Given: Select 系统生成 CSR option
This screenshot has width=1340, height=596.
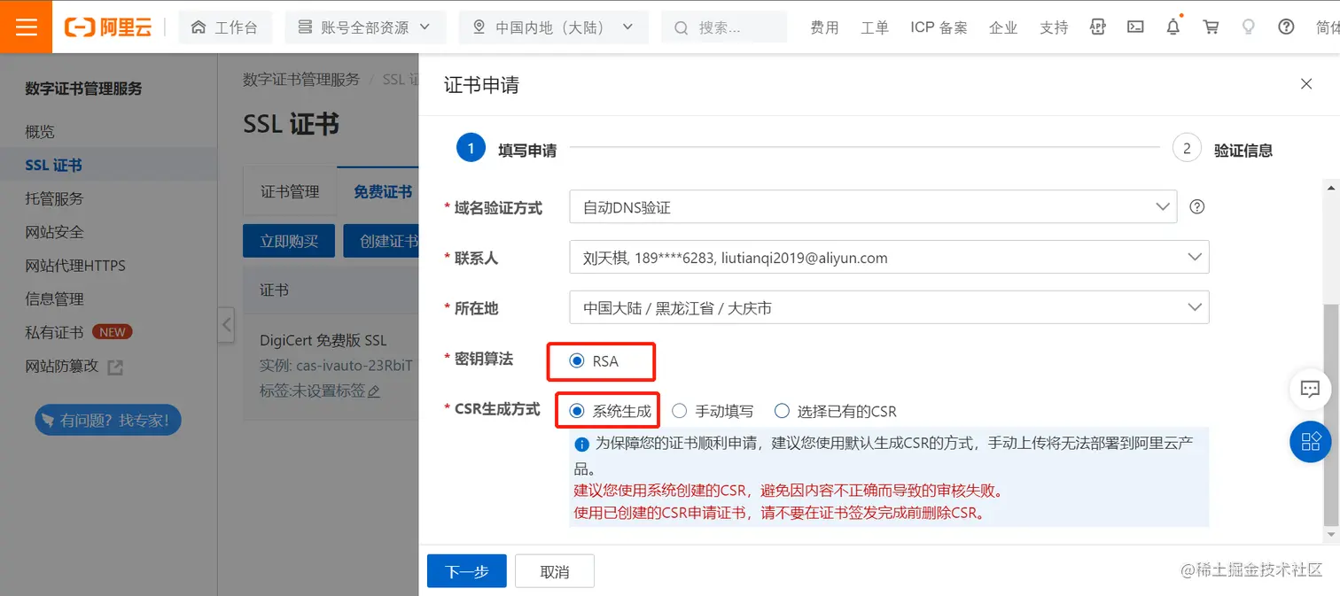Looking at the screenshot, I should [577, 411].
